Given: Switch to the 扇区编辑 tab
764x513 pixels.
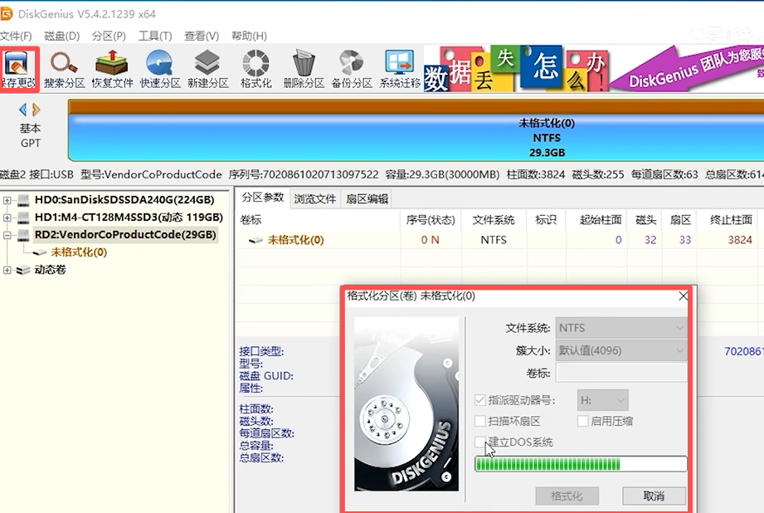Looking at the screenshot, I should (x=367, y=199).
